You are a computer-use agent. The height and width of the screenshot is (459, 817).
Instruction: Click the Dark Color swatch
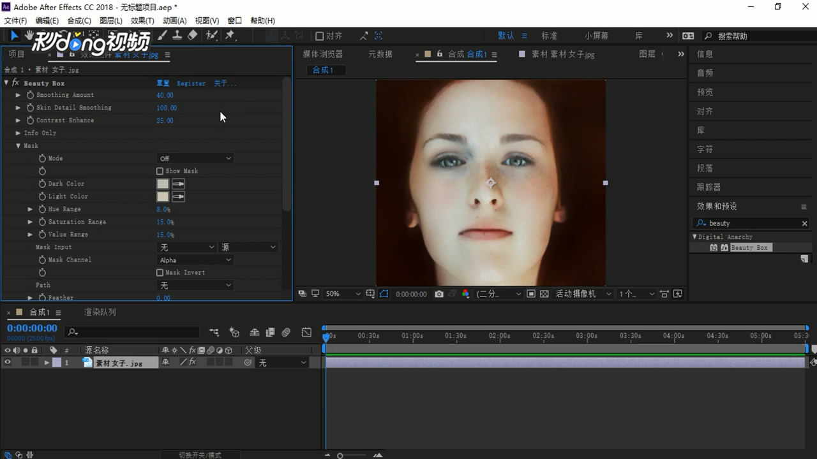click(163, 184)
